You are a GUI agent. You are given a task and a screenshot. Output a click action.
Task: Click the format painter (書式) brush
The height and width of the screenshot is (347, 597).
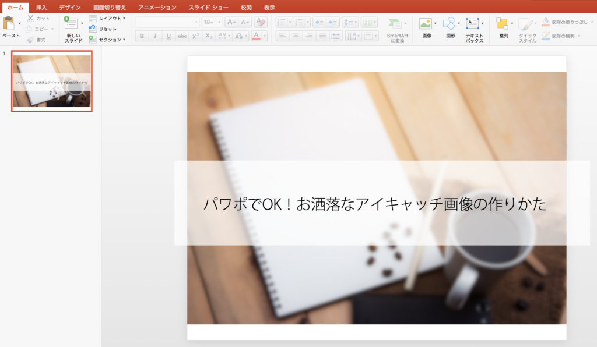30,40
